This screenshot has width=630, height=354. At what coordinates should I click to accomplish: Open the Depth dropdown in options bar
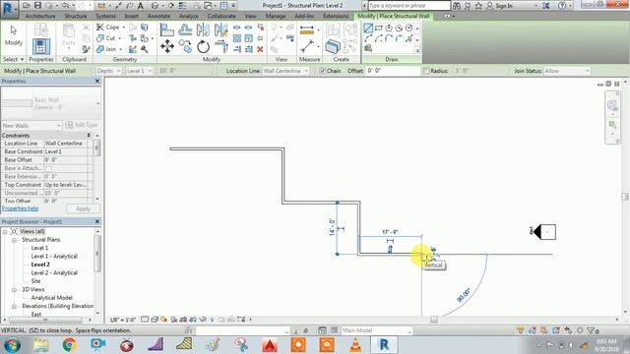pyautogui.click(x=108, y=71)
